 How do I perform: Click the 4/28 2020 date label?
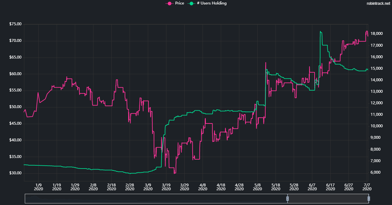(x=239, y=187)
